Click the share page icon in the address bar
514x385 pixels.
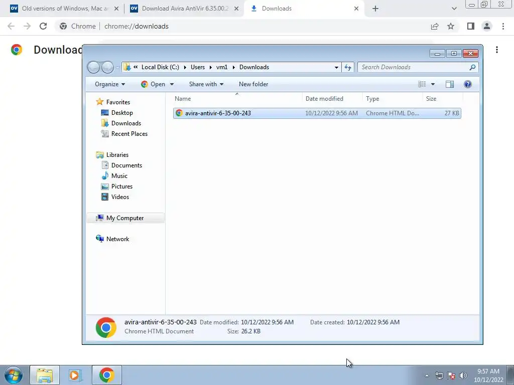pos(435,26)
